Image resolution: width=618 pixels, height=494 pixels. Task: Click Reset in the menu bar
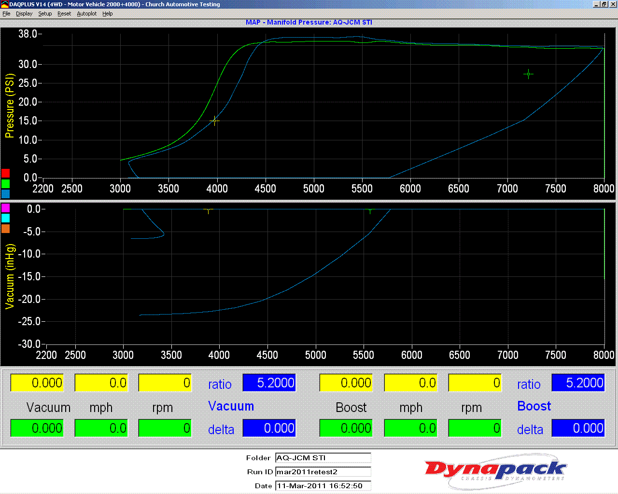(64, 14)
